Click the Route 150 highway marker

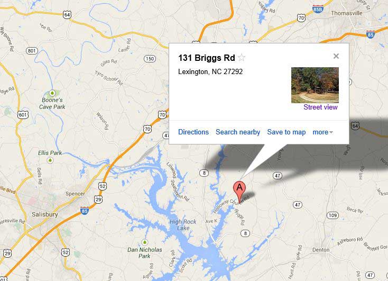click(150, 59)
